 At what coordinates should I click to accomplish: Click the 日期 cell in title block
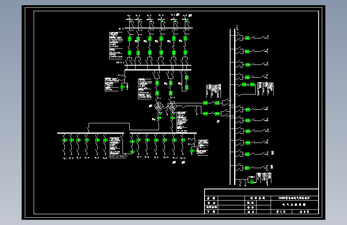click(212, 212)
